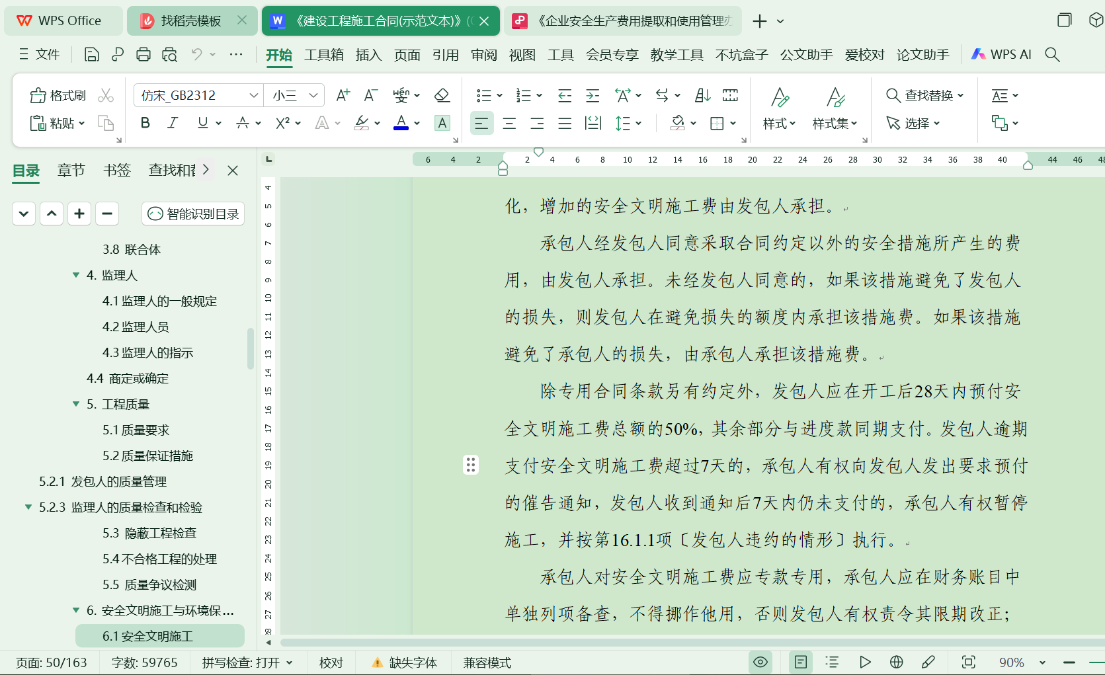Click the Increase indent icon
This screenshot has height=675, width=1105.
pyautogui.click(x=593, y=95)
